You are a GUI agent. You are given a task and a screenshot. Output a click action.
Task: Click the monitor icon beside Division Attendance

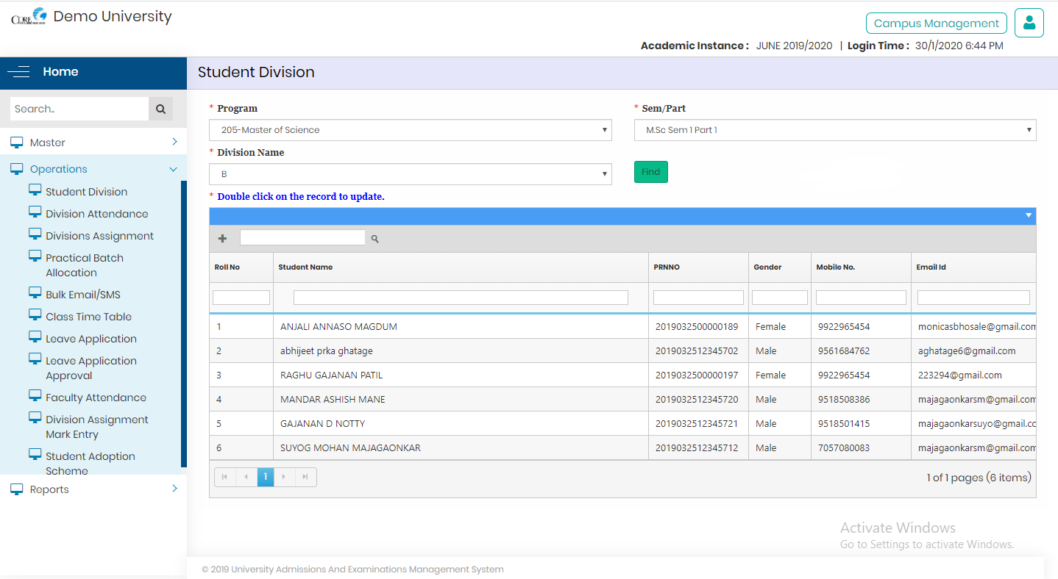[x=35, y=212]
